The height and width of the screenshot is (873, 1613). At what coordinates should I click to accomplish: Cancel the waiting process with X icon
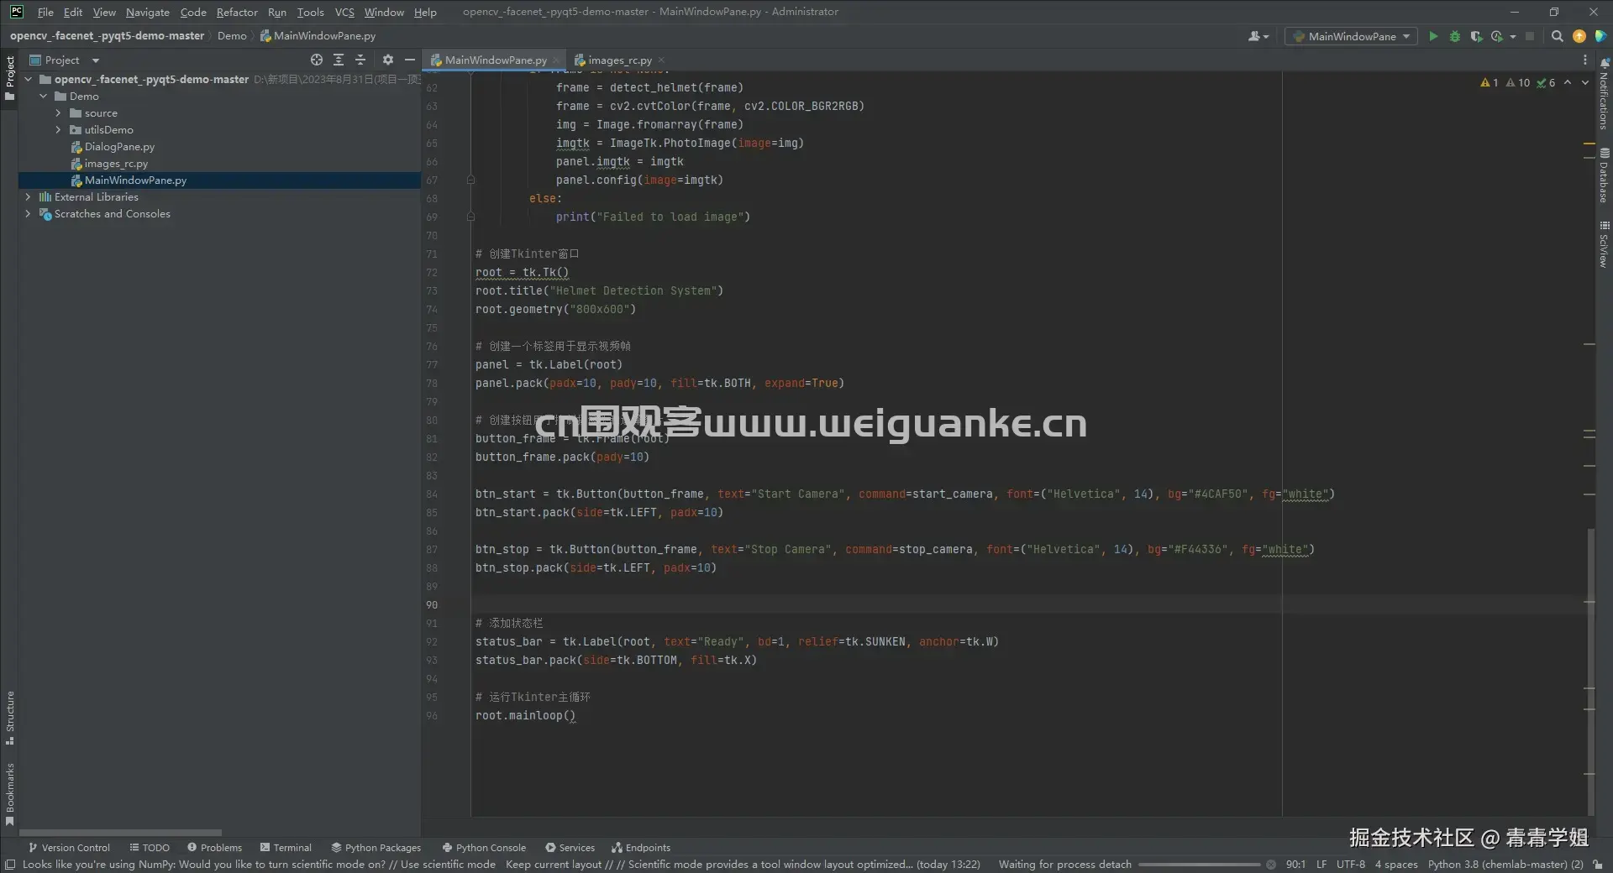tap(1271, 865)
